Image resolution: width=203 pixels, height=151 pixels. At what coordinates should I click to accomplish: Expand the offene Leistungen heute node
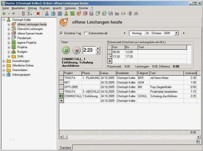click(9, 25)
